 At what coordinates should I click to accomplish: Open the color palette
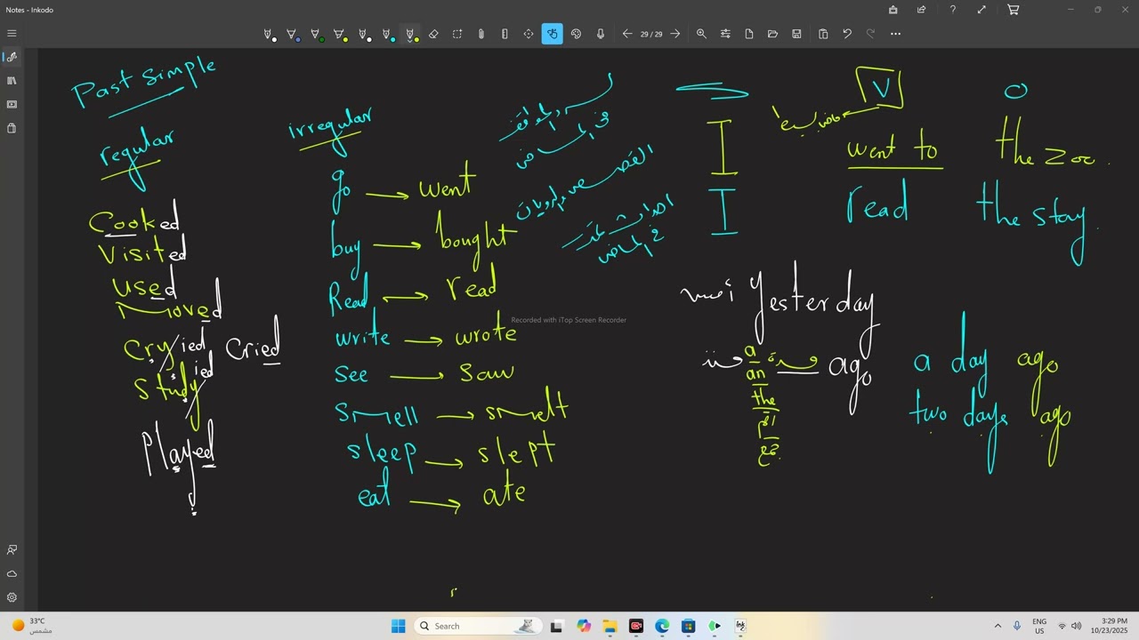click(577, 34)
